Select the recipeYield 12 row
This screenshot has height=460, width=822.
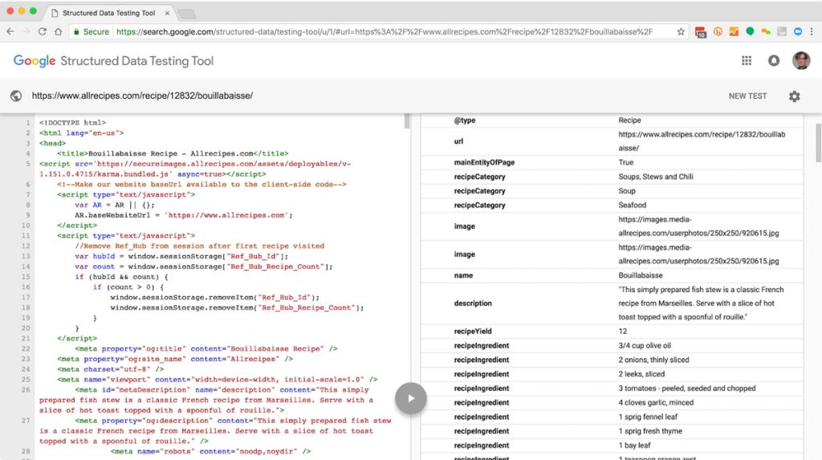tap(612, 332)
